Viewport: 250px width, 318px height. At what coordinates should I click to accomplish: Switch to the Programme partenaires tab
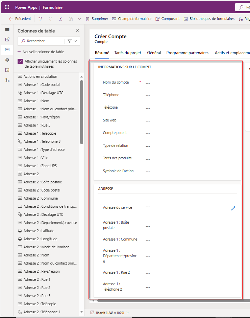click(187, 53)
